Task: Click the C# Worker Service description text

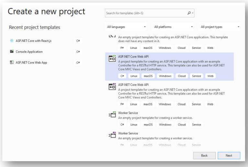Action: click(x=155, y=118)
